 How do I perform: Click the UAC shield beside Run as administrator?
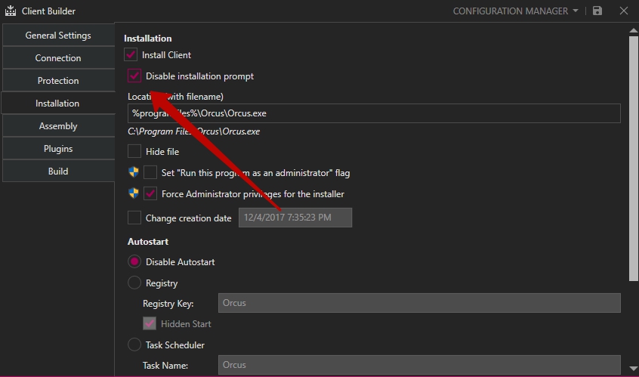click(x=134, y=172)
